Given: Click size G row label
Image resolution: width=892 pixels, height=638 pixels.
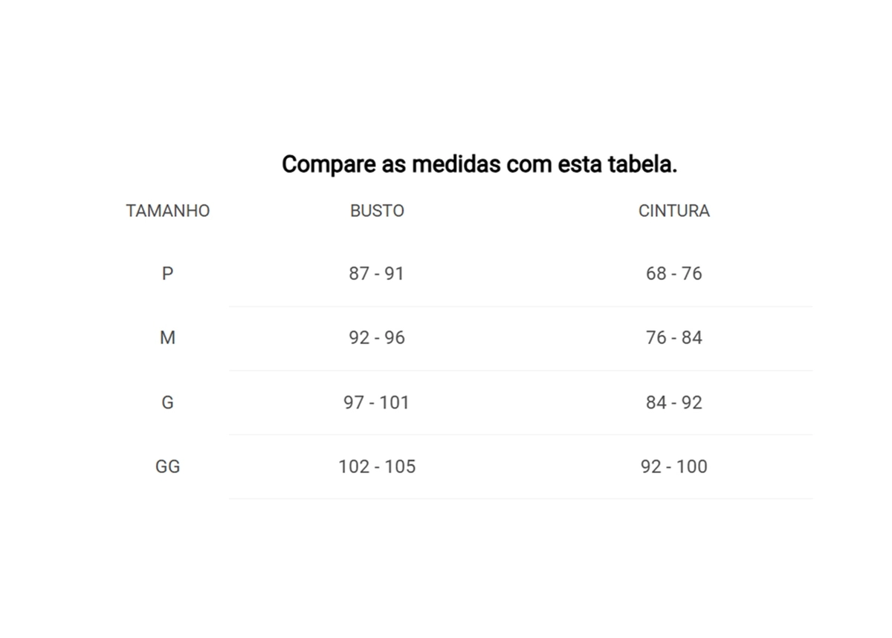Looking at the screenshot, I should [168, 403].
